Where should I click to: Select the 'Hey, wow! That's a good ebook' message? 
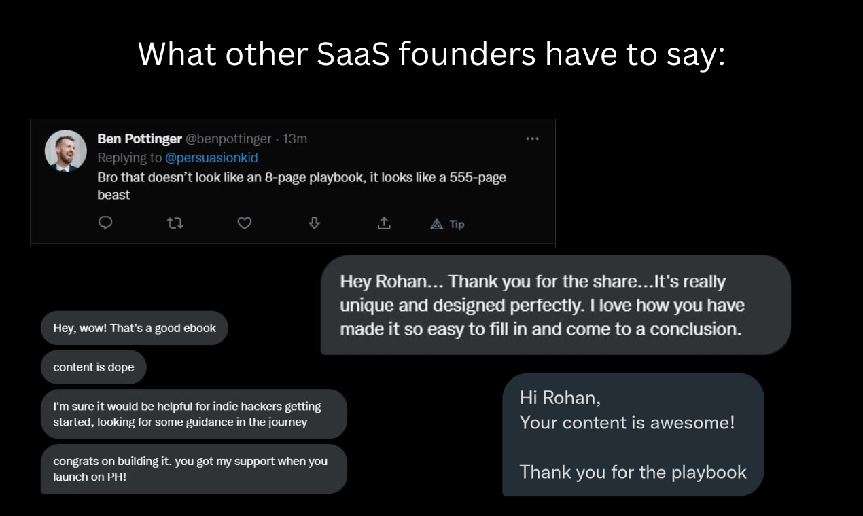point(135,328)
